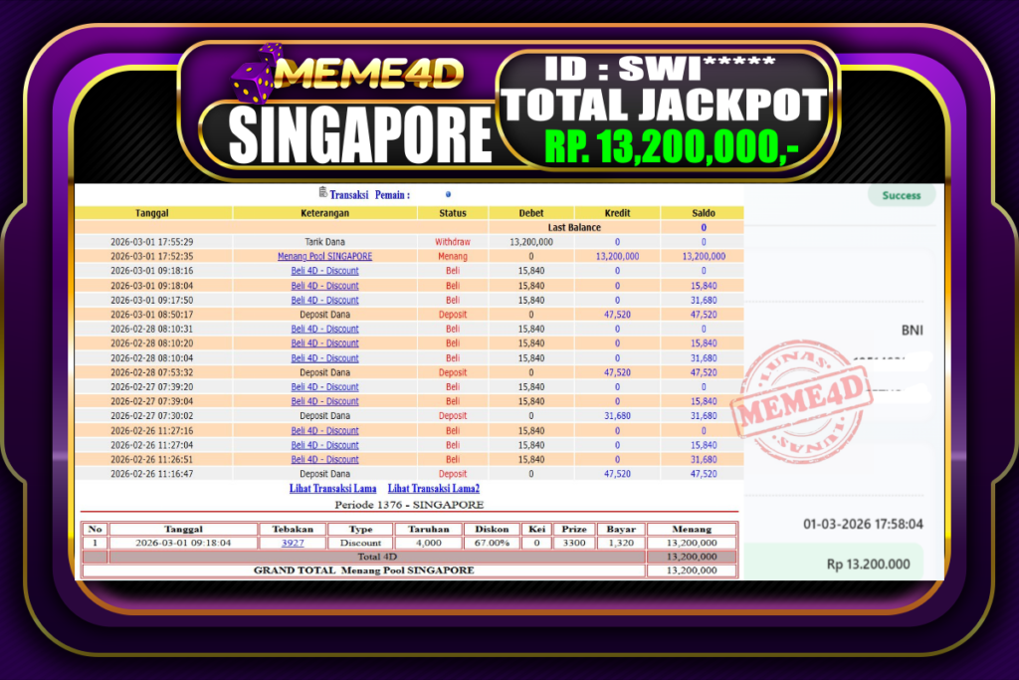Click the "Menang Pool SINGAPORE" link
This screenshot has height=680, width=1019.
pyautogui.click(x=325, y=256)
